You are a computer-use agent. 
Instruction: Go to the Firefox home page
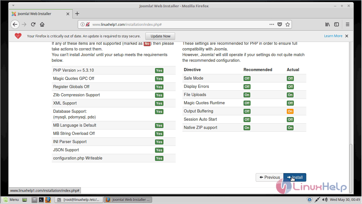pyautogui.click(x=42, y=24)
